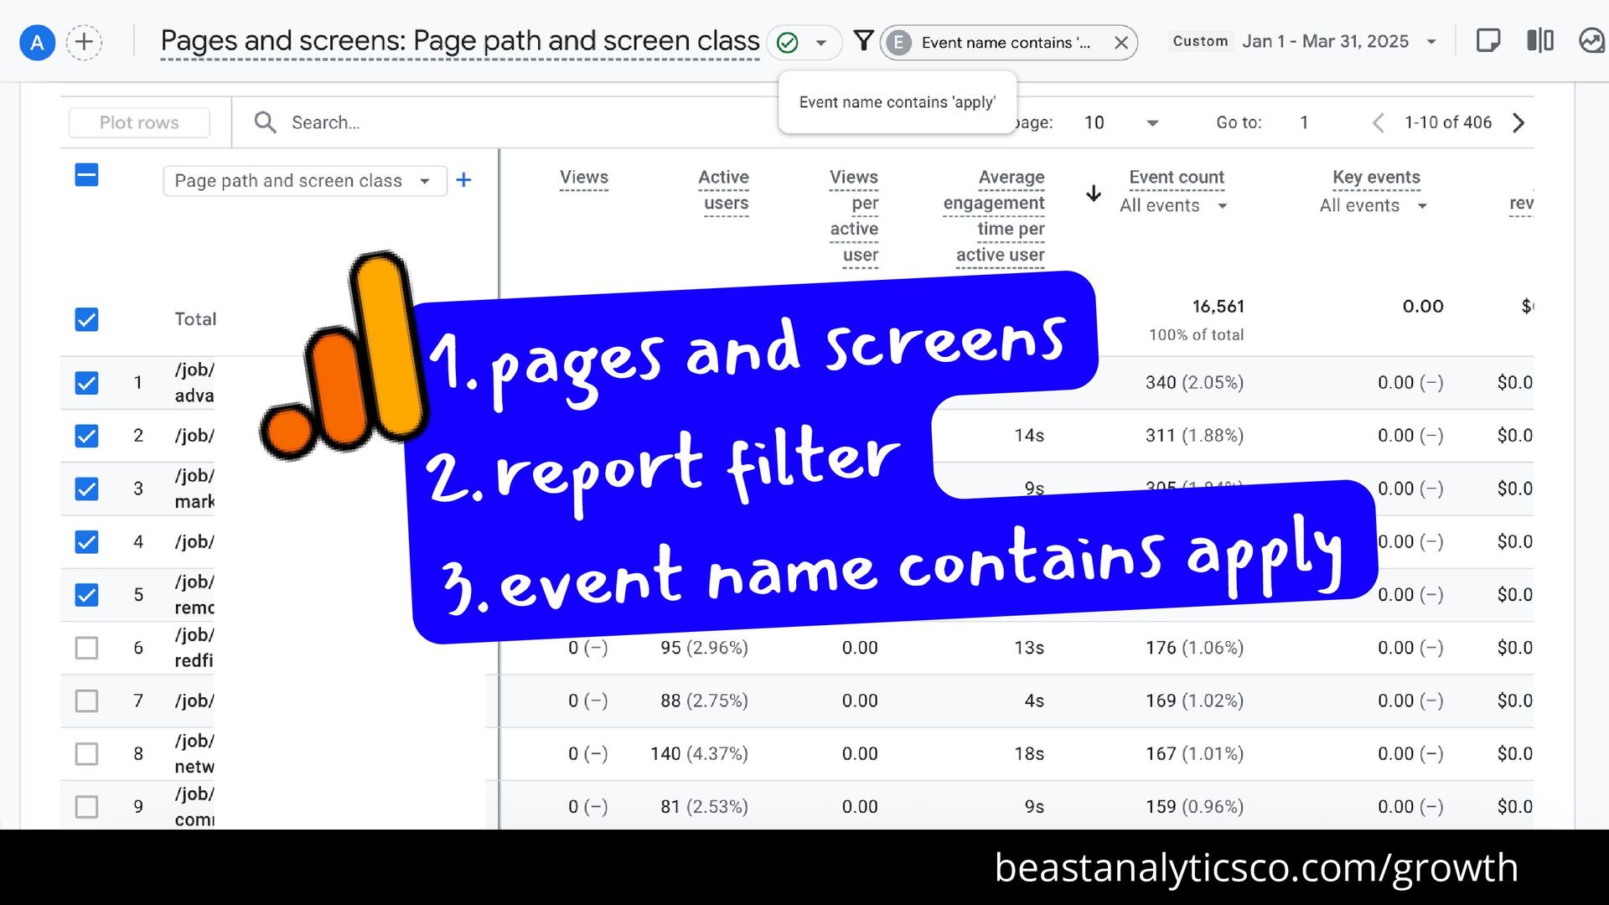The height and width of the screenshot is (905, 1609).
Task: Go to next page of rows
Action: [1518, 123]
